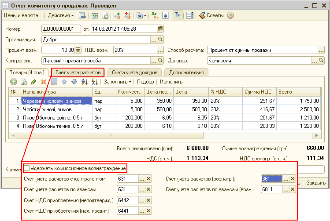Click the Закрыть button
The image size is (330, 221).
(316, 182)
